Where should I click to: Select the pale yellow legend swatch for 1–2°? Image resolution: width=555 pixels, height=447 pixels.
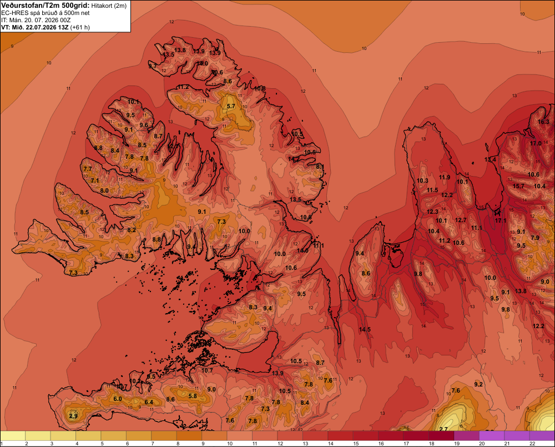click(x=13, y=436)
